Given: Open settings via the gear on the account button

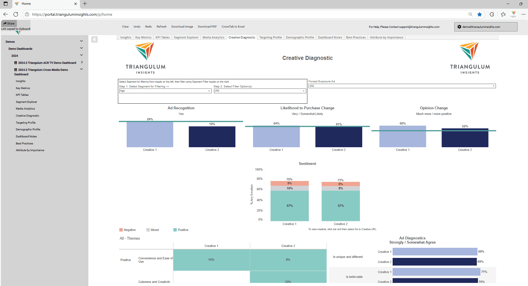Looking at the screenshot, I should coord(459,27).
